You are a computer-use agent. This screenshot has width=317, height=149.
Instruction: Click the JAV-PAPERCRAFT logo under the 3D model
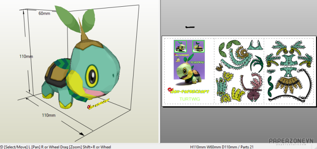pyautogui.click(x=98, y=104)
